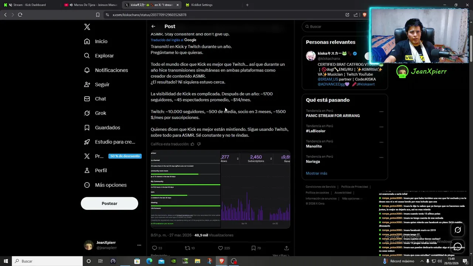Viewport: 473px width, 266px height.
Task: Click the Buscar search field on X
Action: click(x=336, y=27)
